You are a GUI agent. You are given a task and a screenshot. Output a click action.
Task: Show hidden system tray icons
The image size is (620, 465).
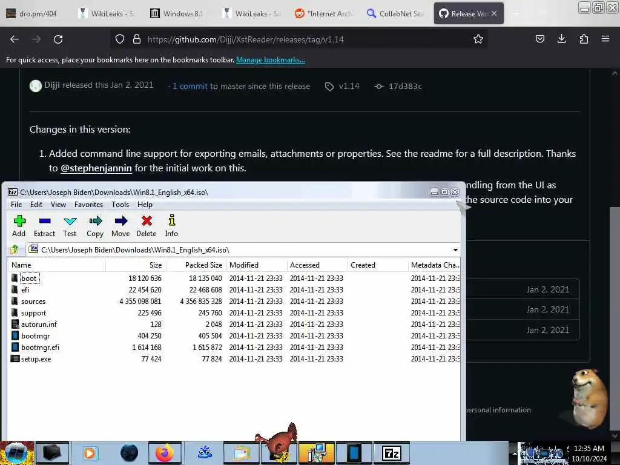pyautogui.click(x=515, y=453)
